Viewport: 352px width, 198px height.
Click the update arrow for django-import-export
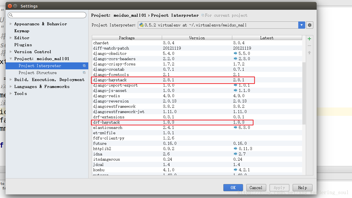tap(236, 85)
